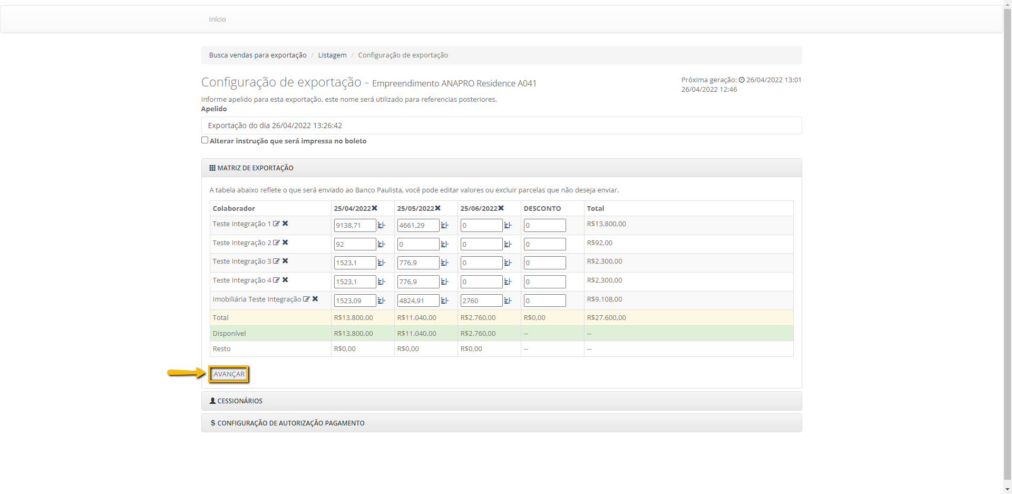Edit Imobiliária Teste Integração pencil icon
This screenshot has height=494, width=1012.
[x=306, y=299]
